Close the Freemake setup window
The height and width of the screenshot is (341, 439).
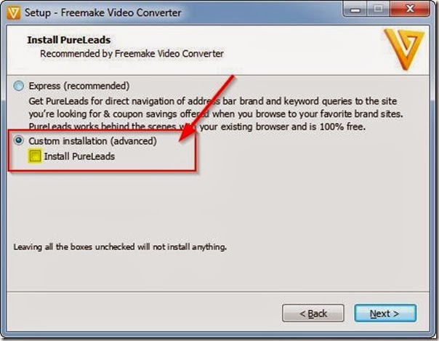(410, 9)
